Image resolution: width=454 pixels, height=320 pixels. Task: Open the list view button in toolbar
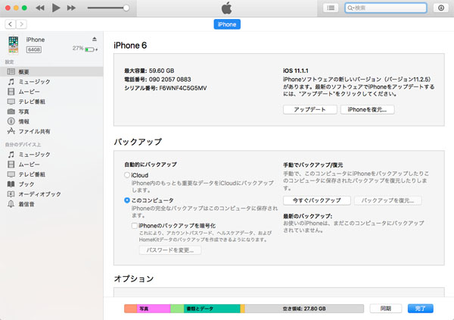(331, 8)
